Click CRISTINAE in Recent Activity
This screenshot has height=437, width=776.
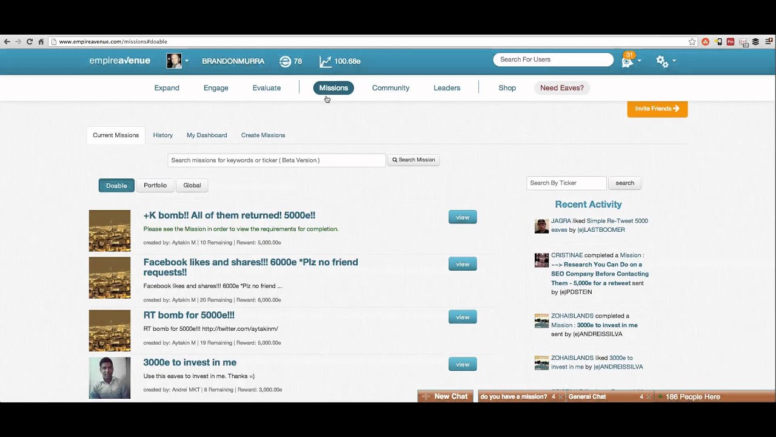(567, 256)
